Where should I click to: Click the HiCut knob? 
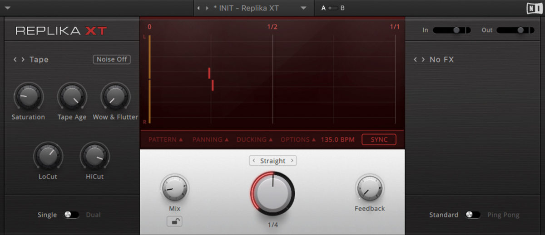coord(94,156)
